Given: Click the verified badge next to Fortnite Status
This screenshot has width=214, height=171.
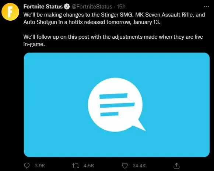Looking at the screenshot, I should click(x=67, y=7).
